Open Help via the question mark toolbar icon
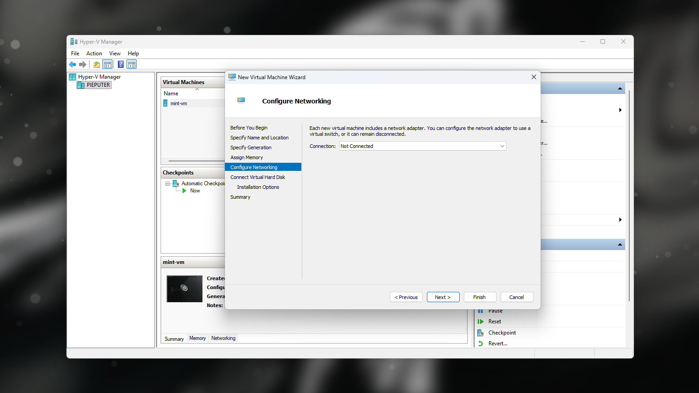Viewport: 699px width, 393px height. point(121,64)
